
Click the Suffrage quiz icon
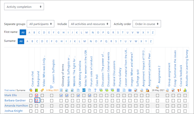(x=136, y=90)
